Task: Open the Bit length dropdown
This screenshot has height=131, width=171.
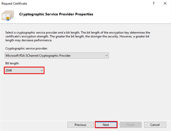Action: pyautogui.click(x=24, y=70)
